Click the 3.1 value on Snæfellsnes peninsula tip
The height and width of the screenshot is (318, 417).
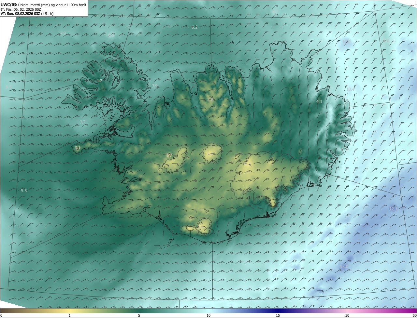(x=78, y=148)
